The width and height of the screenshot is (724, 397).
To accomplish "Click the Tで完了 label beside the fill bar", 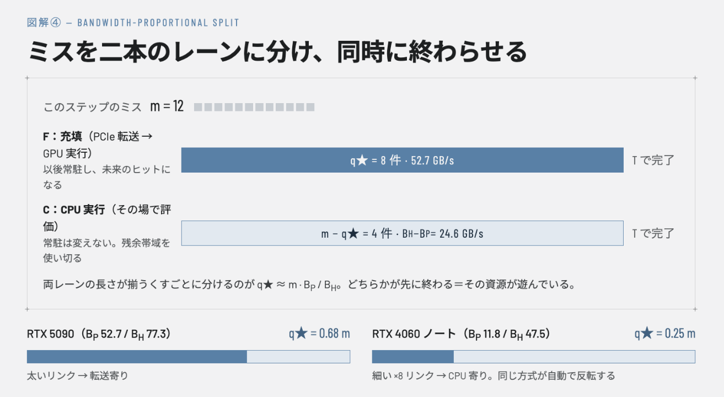I will click(x=653, y=160).
